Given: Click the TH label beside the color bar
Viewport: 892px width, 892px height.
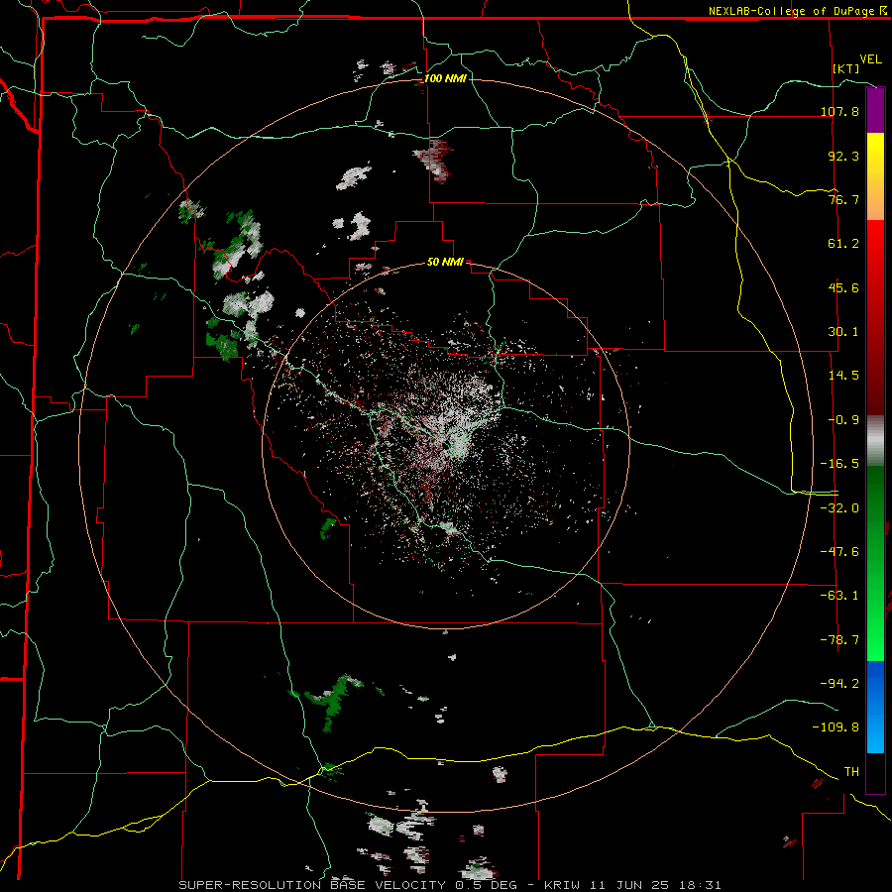Looking at the screenshot, I should click(x=851, y=772).
